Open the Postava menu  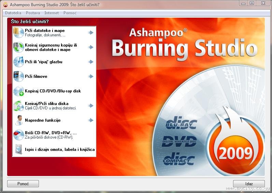tap(33, 13)
